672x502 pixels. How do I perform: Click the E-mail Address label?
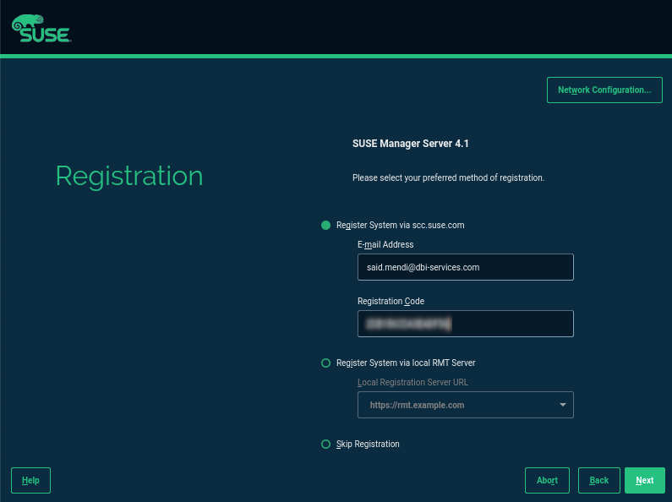(385, 244)
